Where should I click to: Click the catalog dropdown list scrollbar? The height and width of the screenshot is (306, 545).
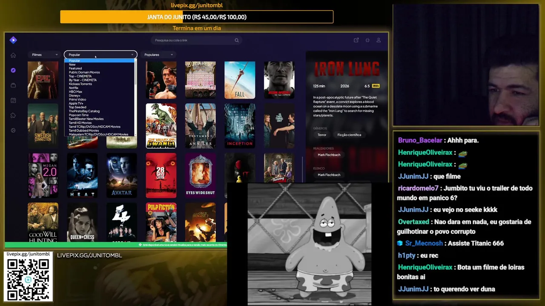[135, 97]
